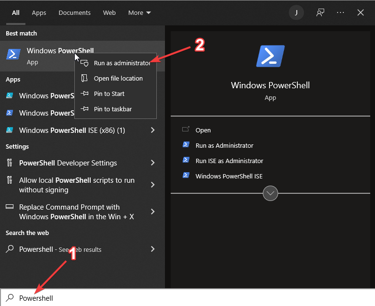Switch to the Apps search tab
This screenshot has height=306, width=375.
(x=39, y=12)
